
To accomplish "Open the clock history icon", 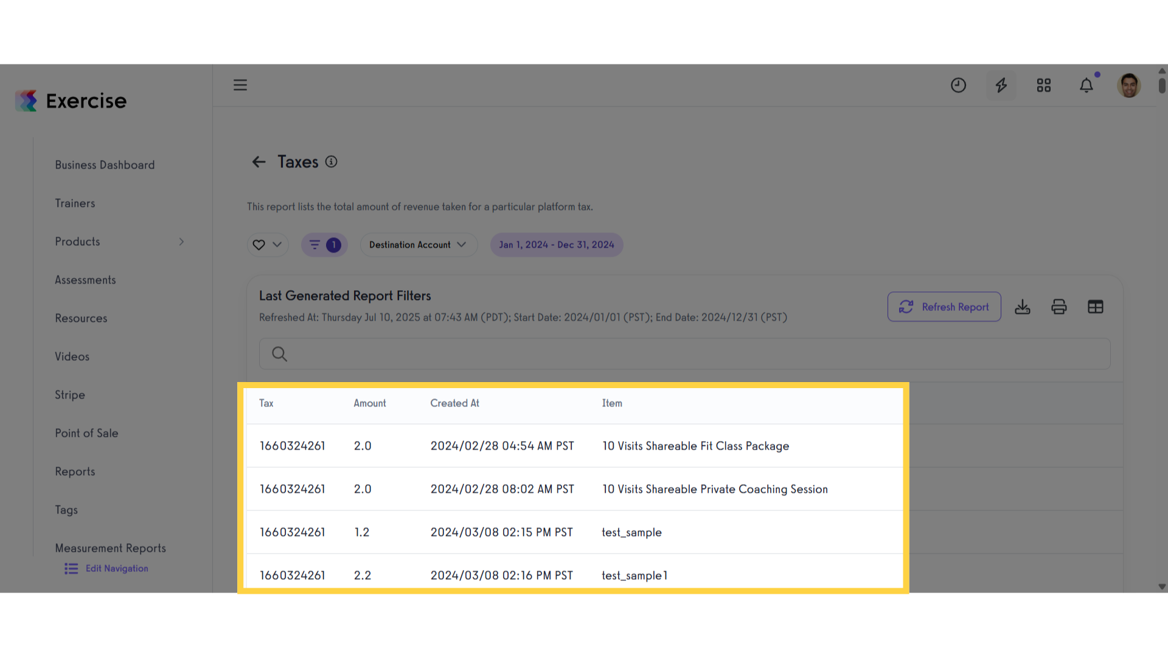I will click(958, 85).
